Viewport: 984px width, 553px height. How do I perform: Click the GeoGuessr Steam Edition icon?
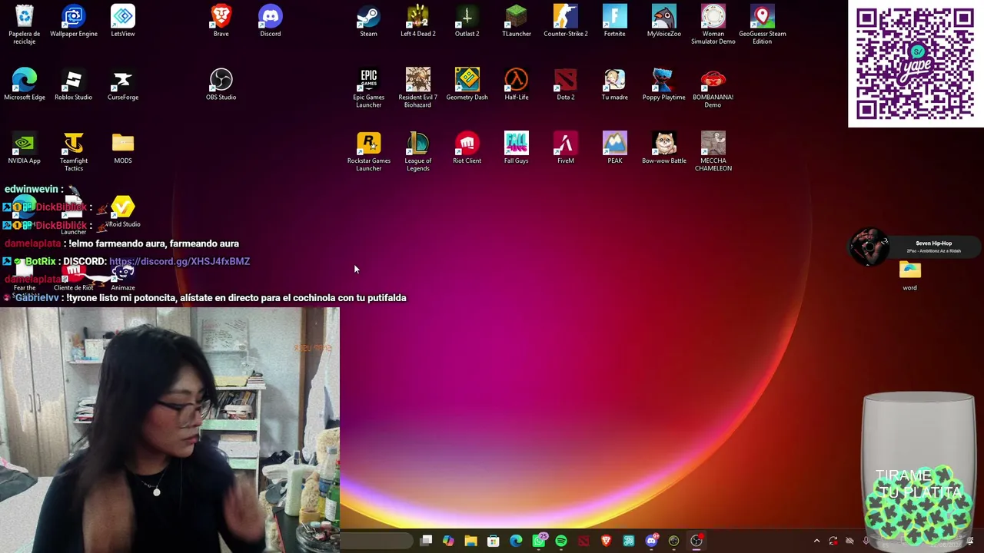point(763,25)
